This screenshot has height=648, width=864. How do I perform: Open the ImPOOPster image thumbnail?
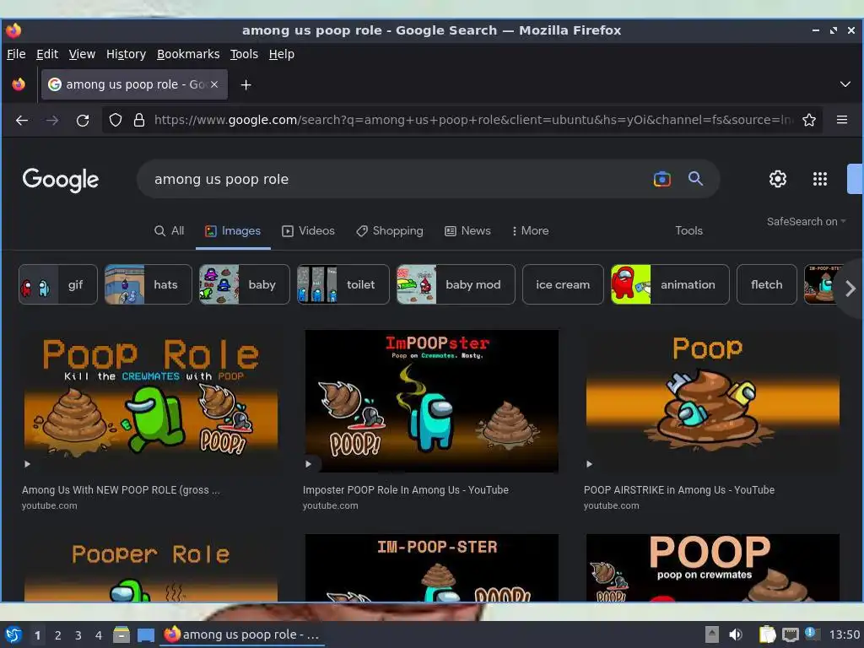[431, 401]
